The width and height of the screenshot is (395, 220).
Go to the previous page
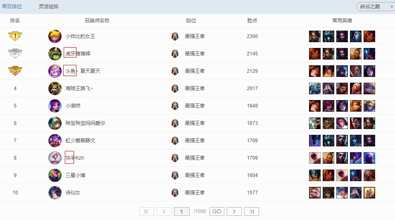[164, 211]
